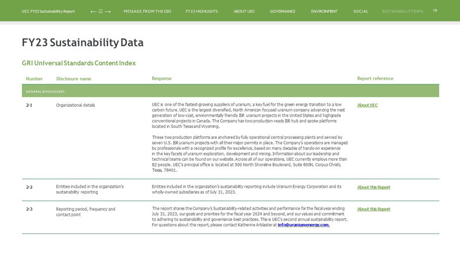Viewport: 460px width, 279px height.
Task: Open the contents menu hamburger icon
Action: [x=101, y=11]
